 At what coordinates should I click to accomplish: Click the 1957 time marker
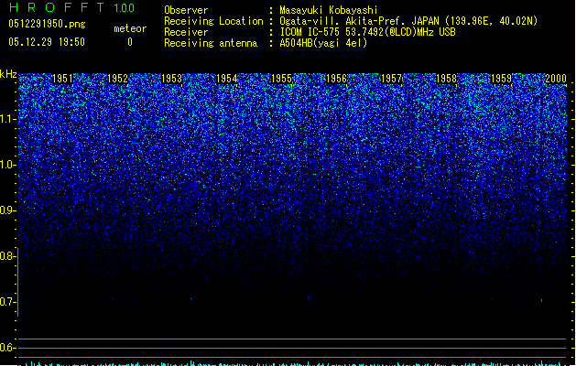392,79
